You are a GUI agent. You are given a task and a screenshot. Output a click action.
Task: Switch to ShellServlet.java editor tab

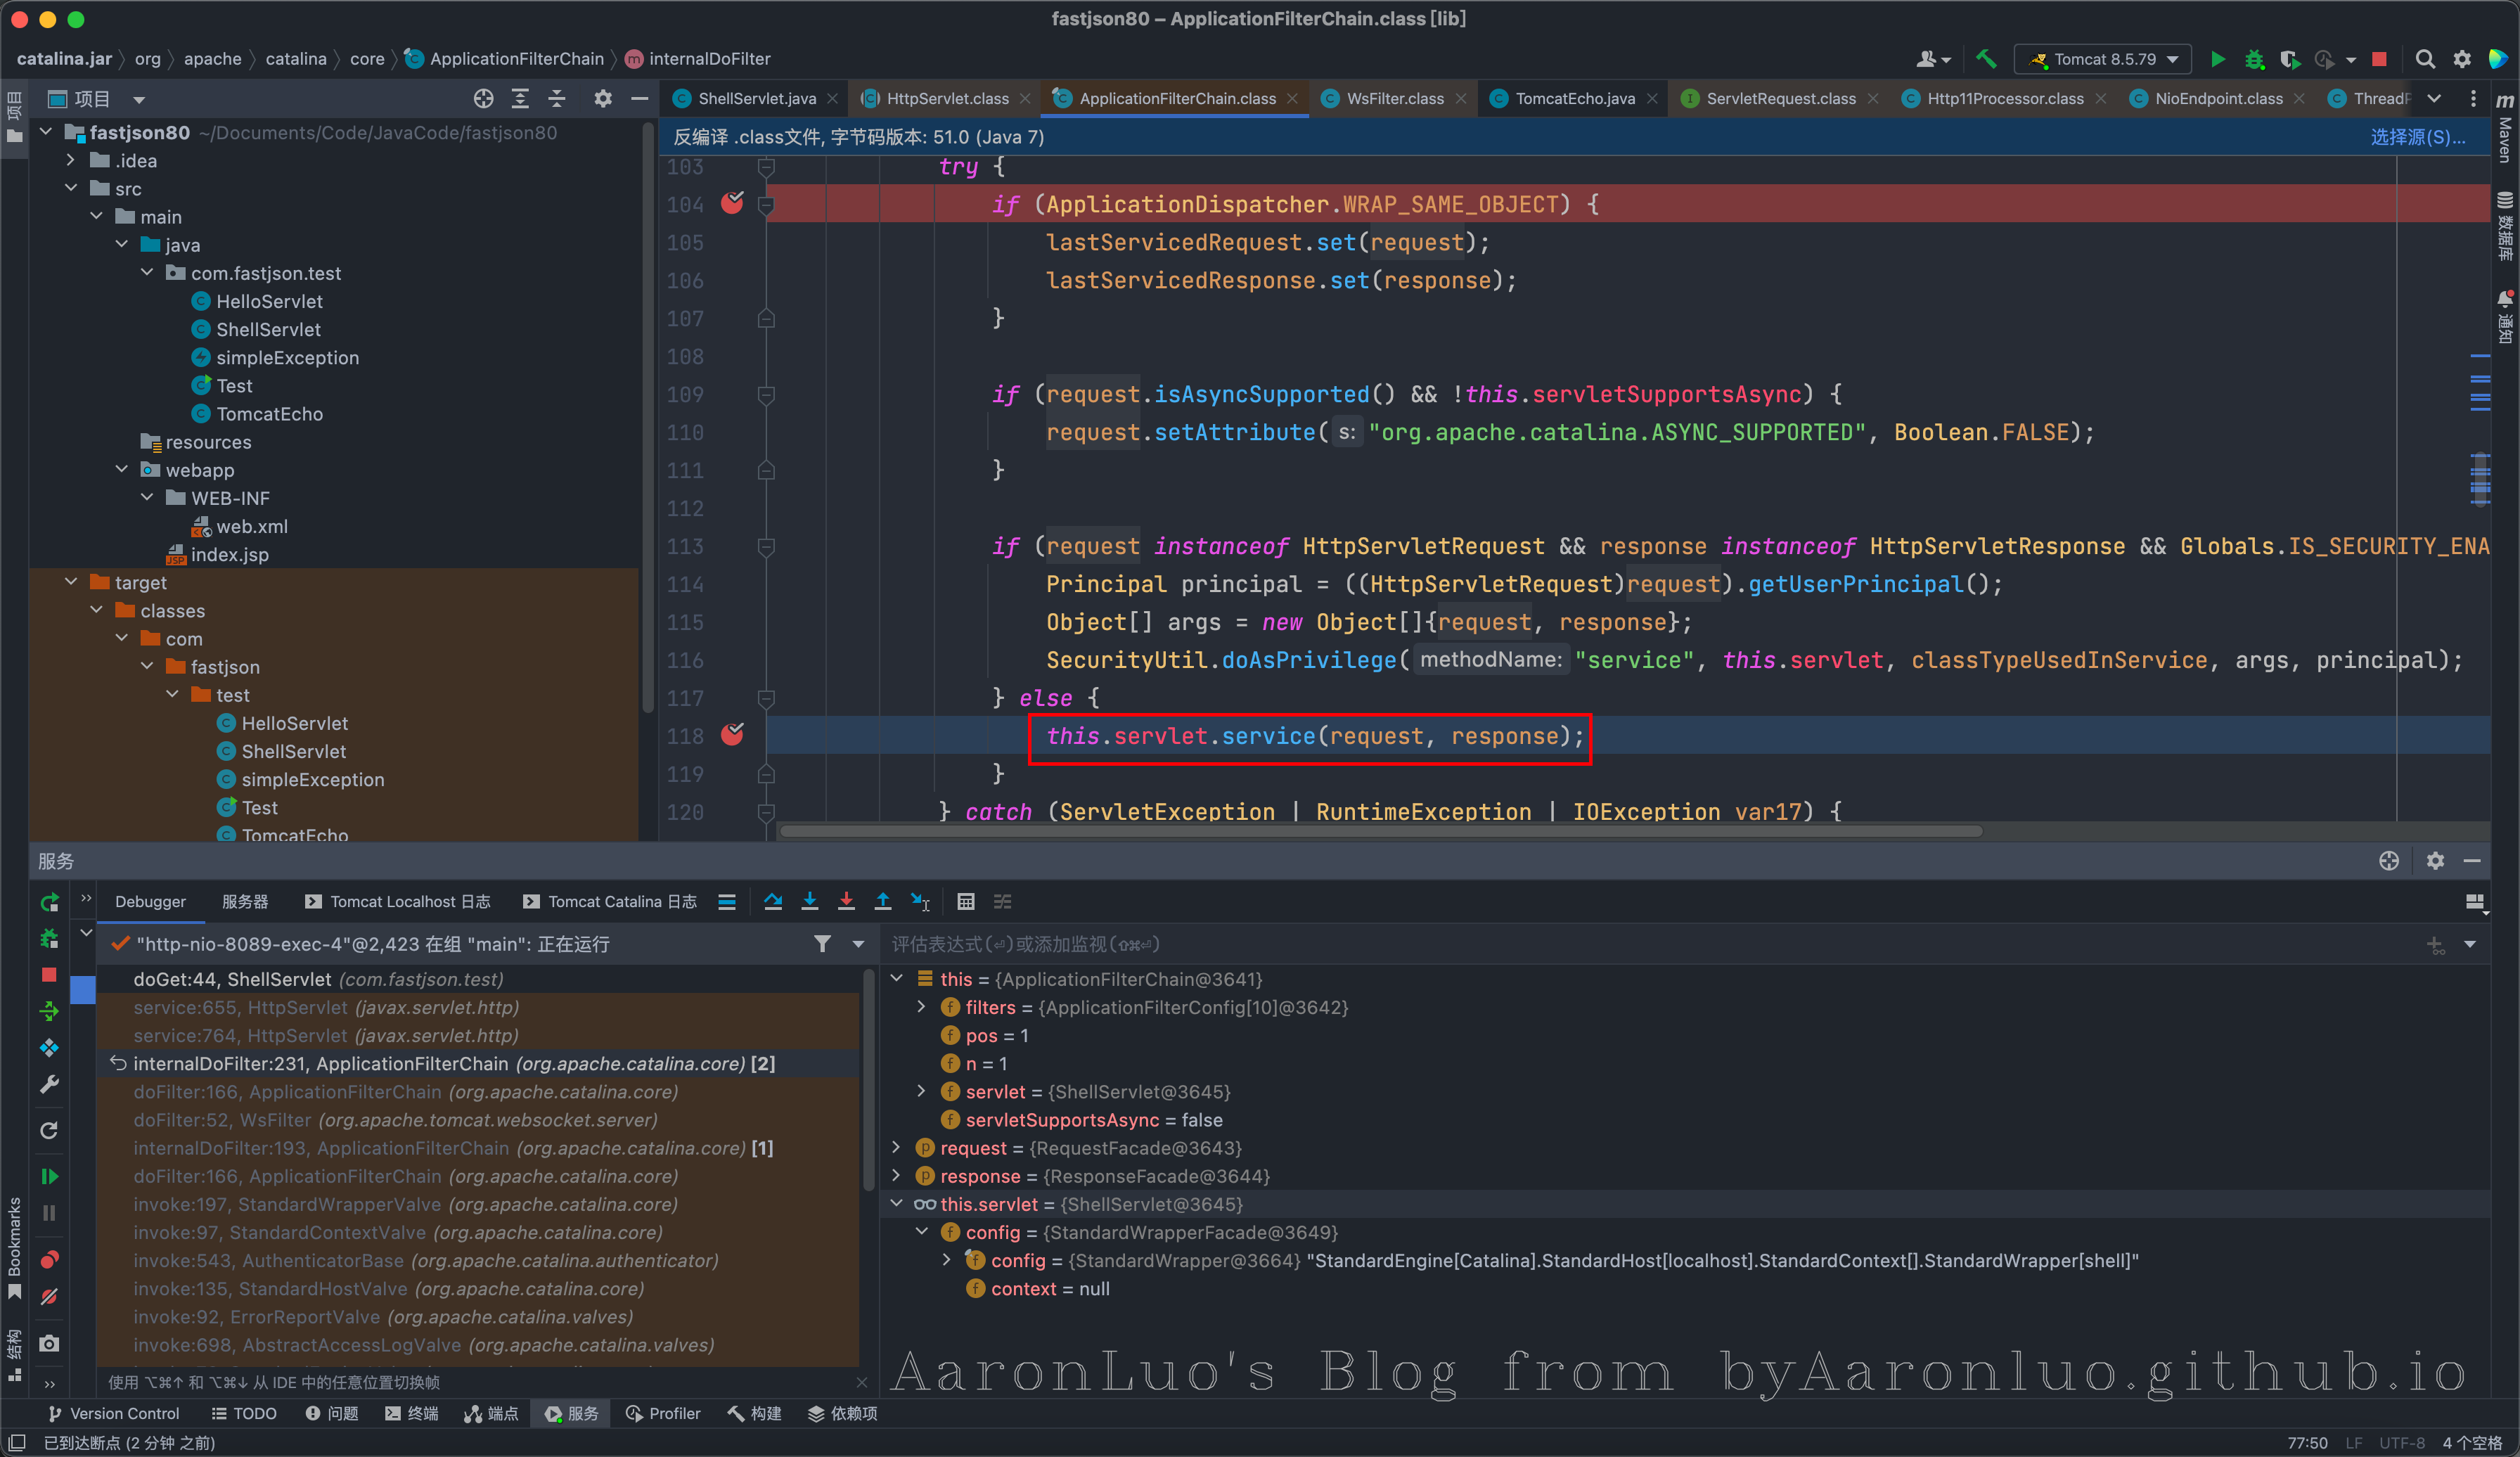point(756,98)
